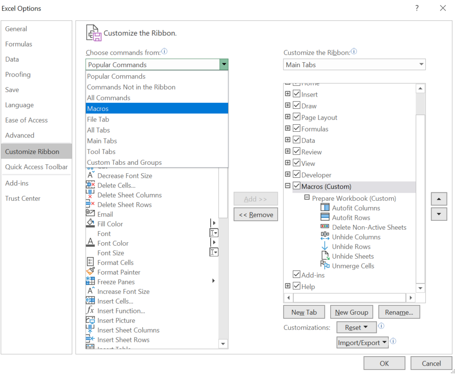Click info icon beside Import/Export
The image size is (455, 374).
point(393,341)
